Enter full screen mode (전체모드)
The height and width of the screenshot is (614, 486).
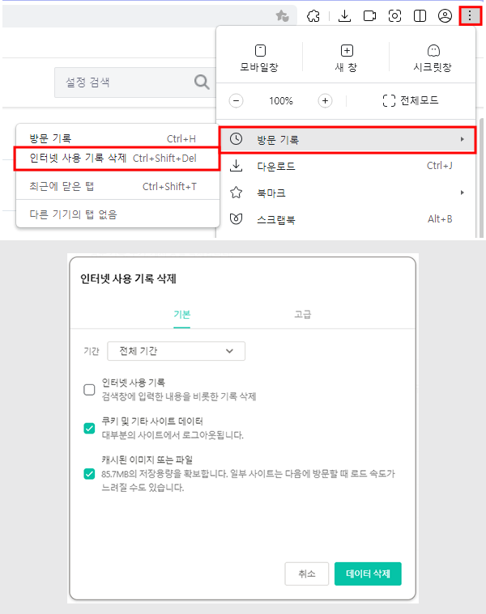tap(411, 100)
